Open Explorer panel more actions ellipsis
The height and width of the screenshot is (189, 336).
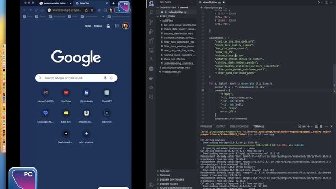192,2
